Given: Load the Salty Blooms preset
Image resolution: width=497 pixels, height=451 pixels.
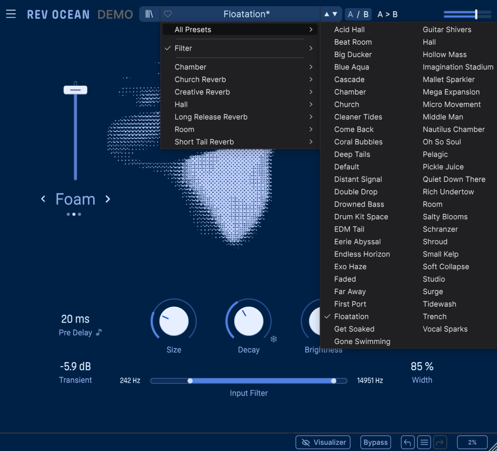Looking at the screenshot, I should click(x=445, y=217).
